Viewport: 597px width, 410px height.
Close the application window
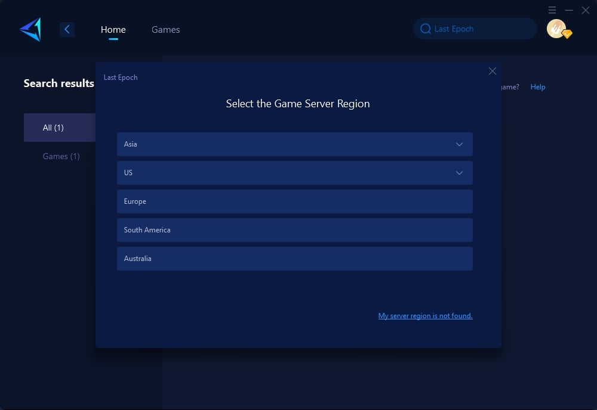click(586, 10)
